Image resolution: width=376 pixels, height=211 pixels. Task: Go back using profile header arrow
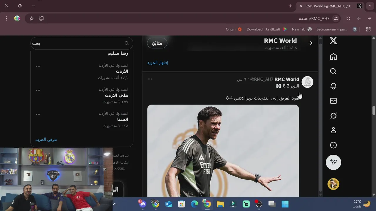(x=310, y=43)
